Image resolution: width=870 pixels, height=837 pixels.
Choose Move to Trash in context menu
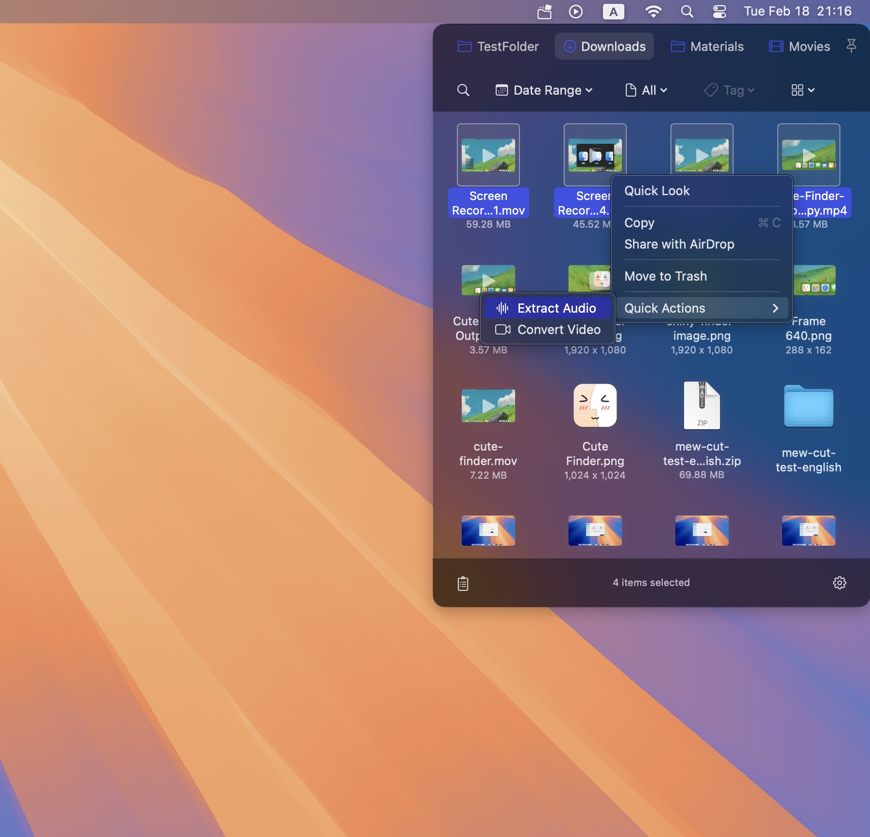tap(665, 276)
